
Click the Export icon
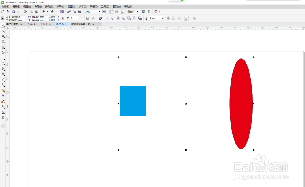pyautogui.click(x=74, y=12)
